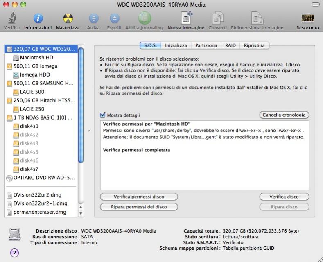Click the Ridimensiona immagine icon
The height and width of the screenshot is (262, 323).
[x=257, y=18]
